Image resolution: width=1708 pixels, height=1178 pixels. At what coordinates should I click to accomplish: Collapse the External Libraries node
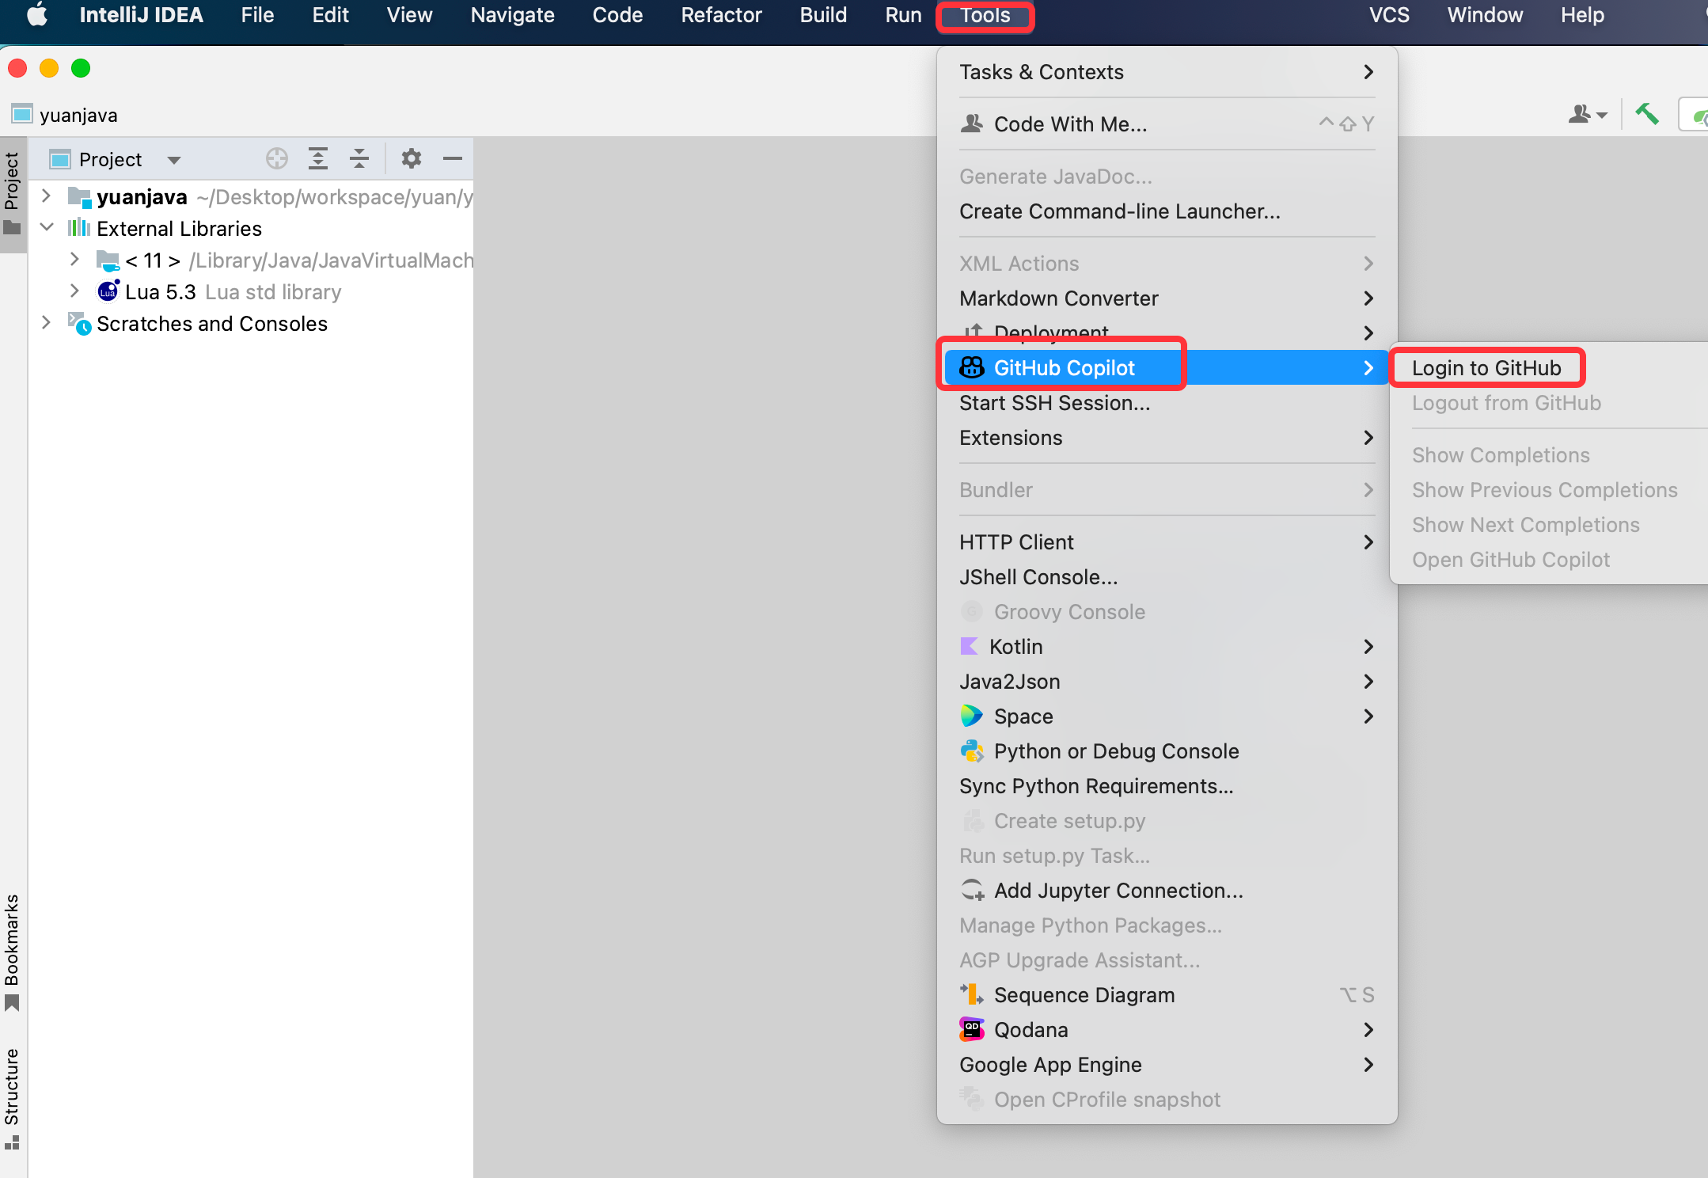47,227
